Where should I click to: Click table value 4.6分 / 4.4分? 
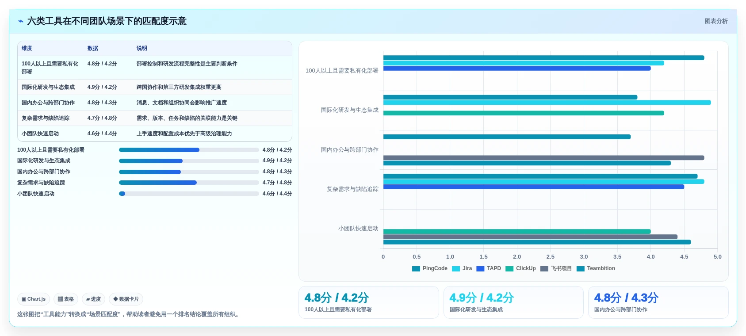click(102, 134)
